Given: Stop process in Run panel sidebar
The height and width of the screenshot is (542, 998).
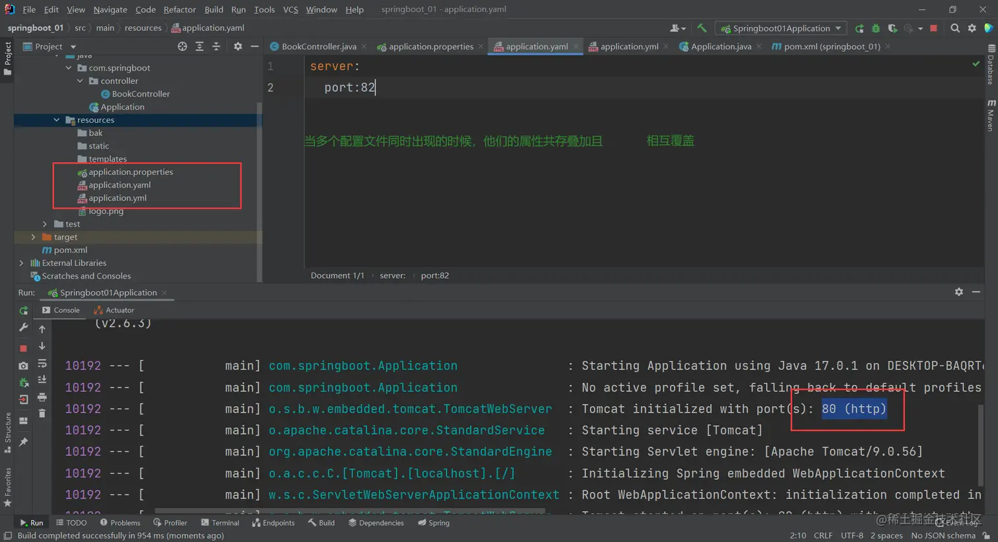Looking at the screenshot, I should point(23,348).
